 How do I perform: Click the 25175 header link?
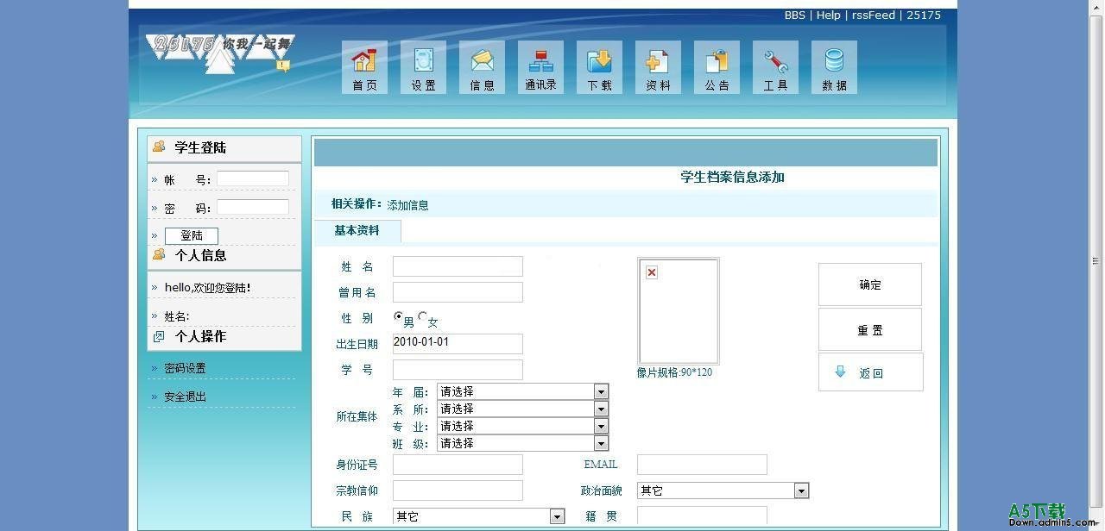click(924, 15)
